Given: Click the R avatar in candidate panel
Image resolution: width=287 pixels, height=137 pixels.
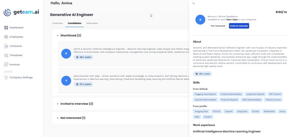Looking at the screenshot, I should pos(200,20).
